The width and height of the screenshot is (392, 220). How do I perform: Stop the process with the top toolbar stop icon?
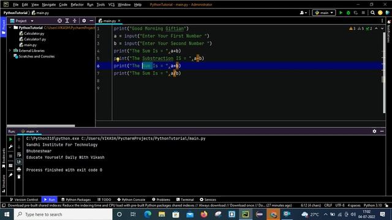click(363, 13)
